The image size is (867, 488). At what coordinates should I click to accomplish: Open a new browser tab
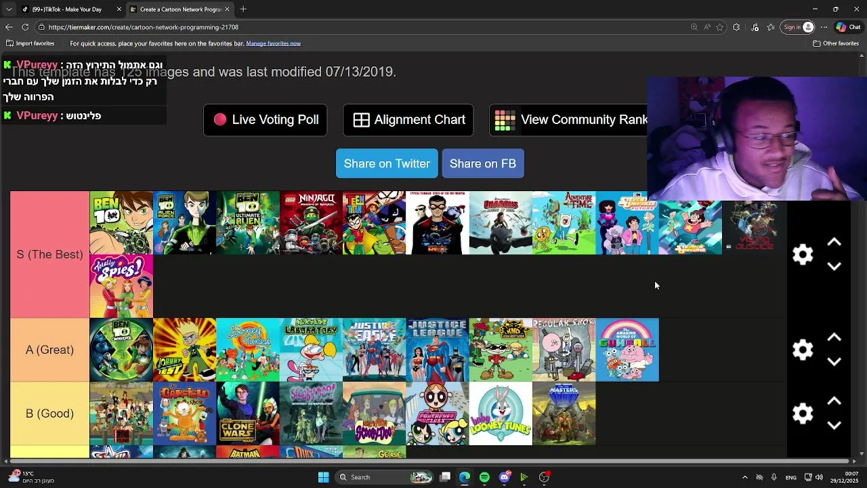pos(243,9)
